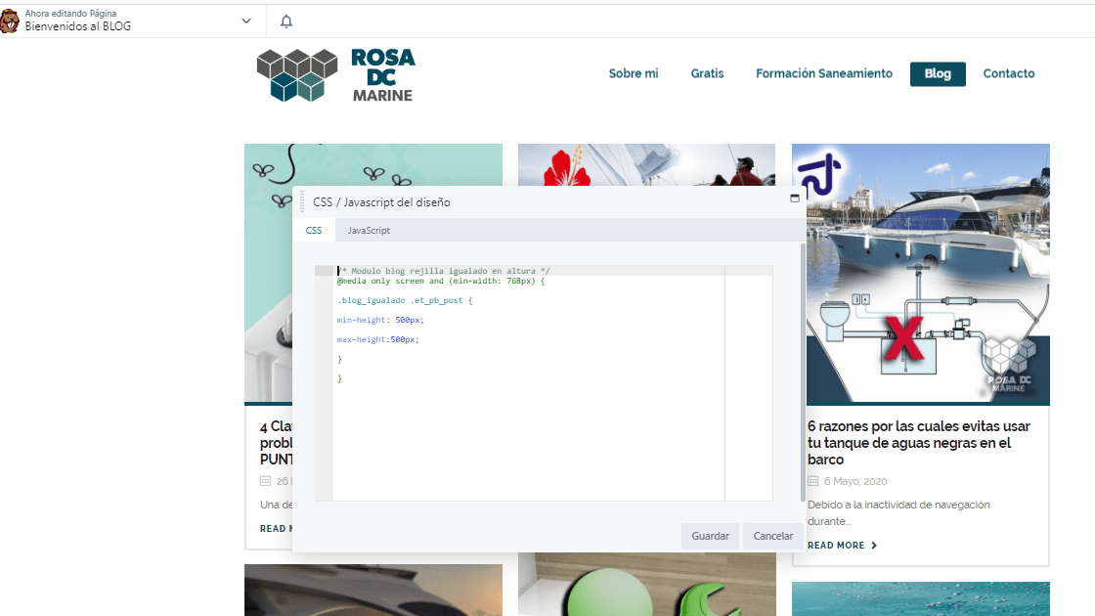Click the 'Modulo blog rejilla igualado' comment line
Screen dimensions: 1095x616
click(444, 271)
